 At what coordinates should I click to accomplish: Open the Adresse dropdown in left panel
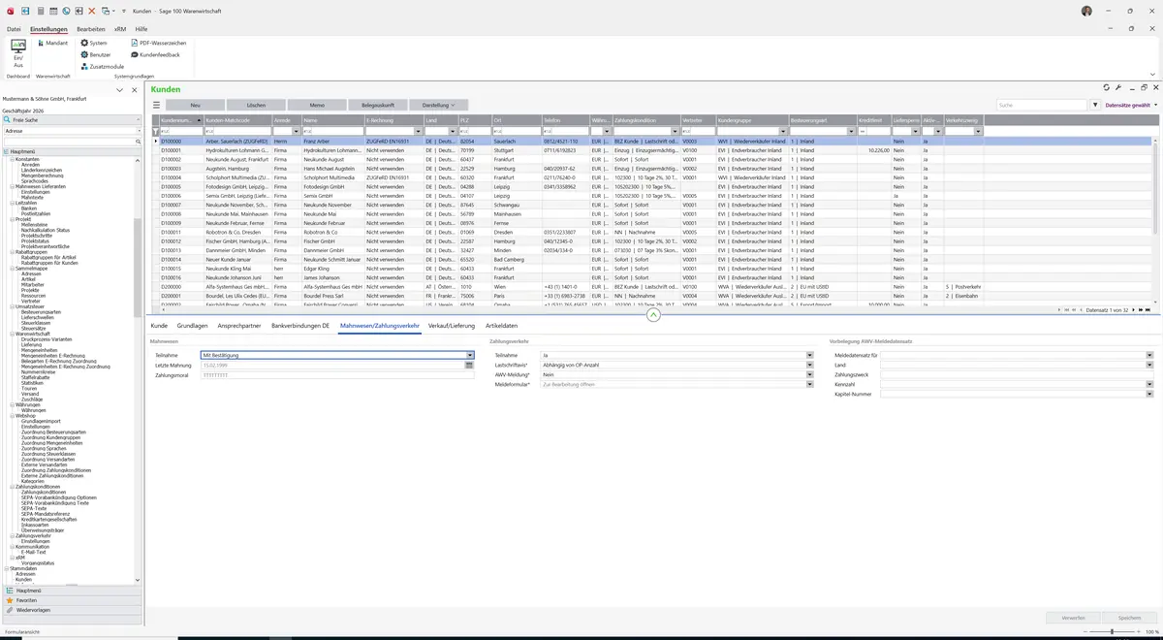139,131
